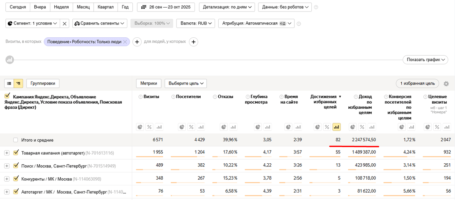Screen dimensions: 455x200
Task: Open the Детализация: по дням dropdown
Action: 227,7
